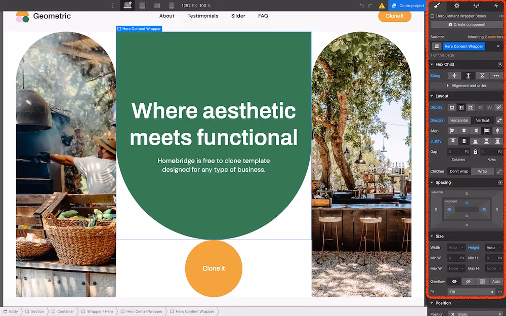Image resolution: width=506 pixels, height=316 pixels.
Task: Open Hero Content Wrapper Styles more options
Action: pos(501,16)
